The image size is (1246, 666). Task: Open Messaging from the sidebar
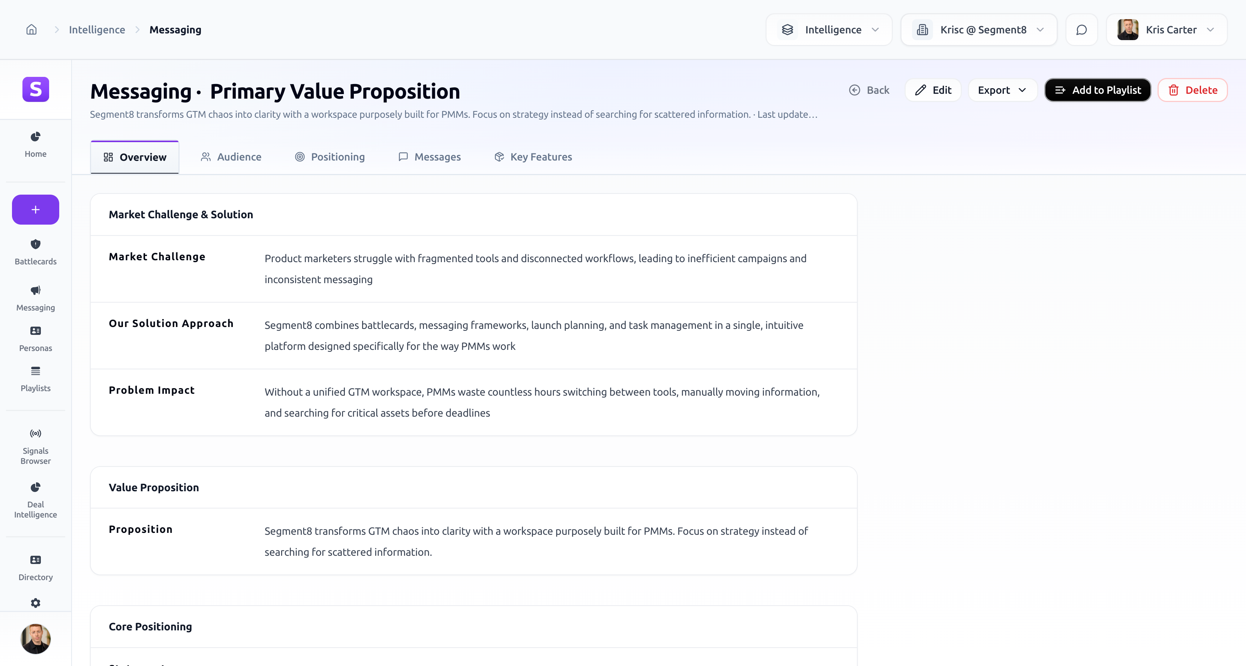pos(35,298)
